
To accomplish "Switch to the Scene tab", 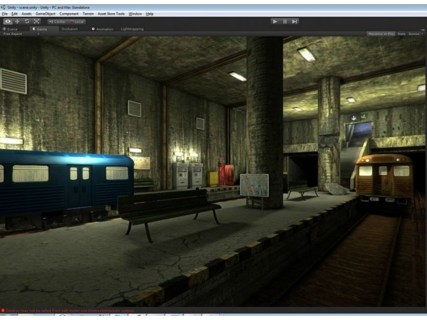I will click(10, 29).
